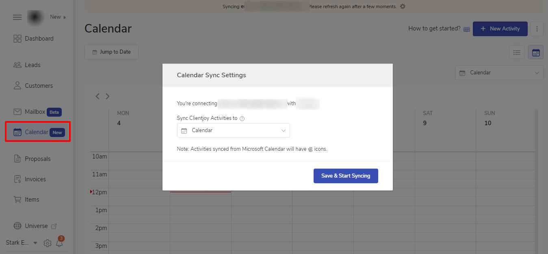Click the New Activity button

tap(500, 29)
